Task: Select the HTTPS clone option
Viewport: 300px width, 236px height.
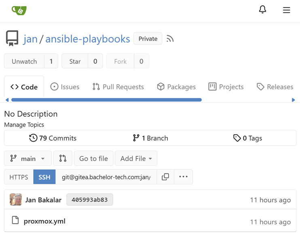Action: (x=19, y=177)
